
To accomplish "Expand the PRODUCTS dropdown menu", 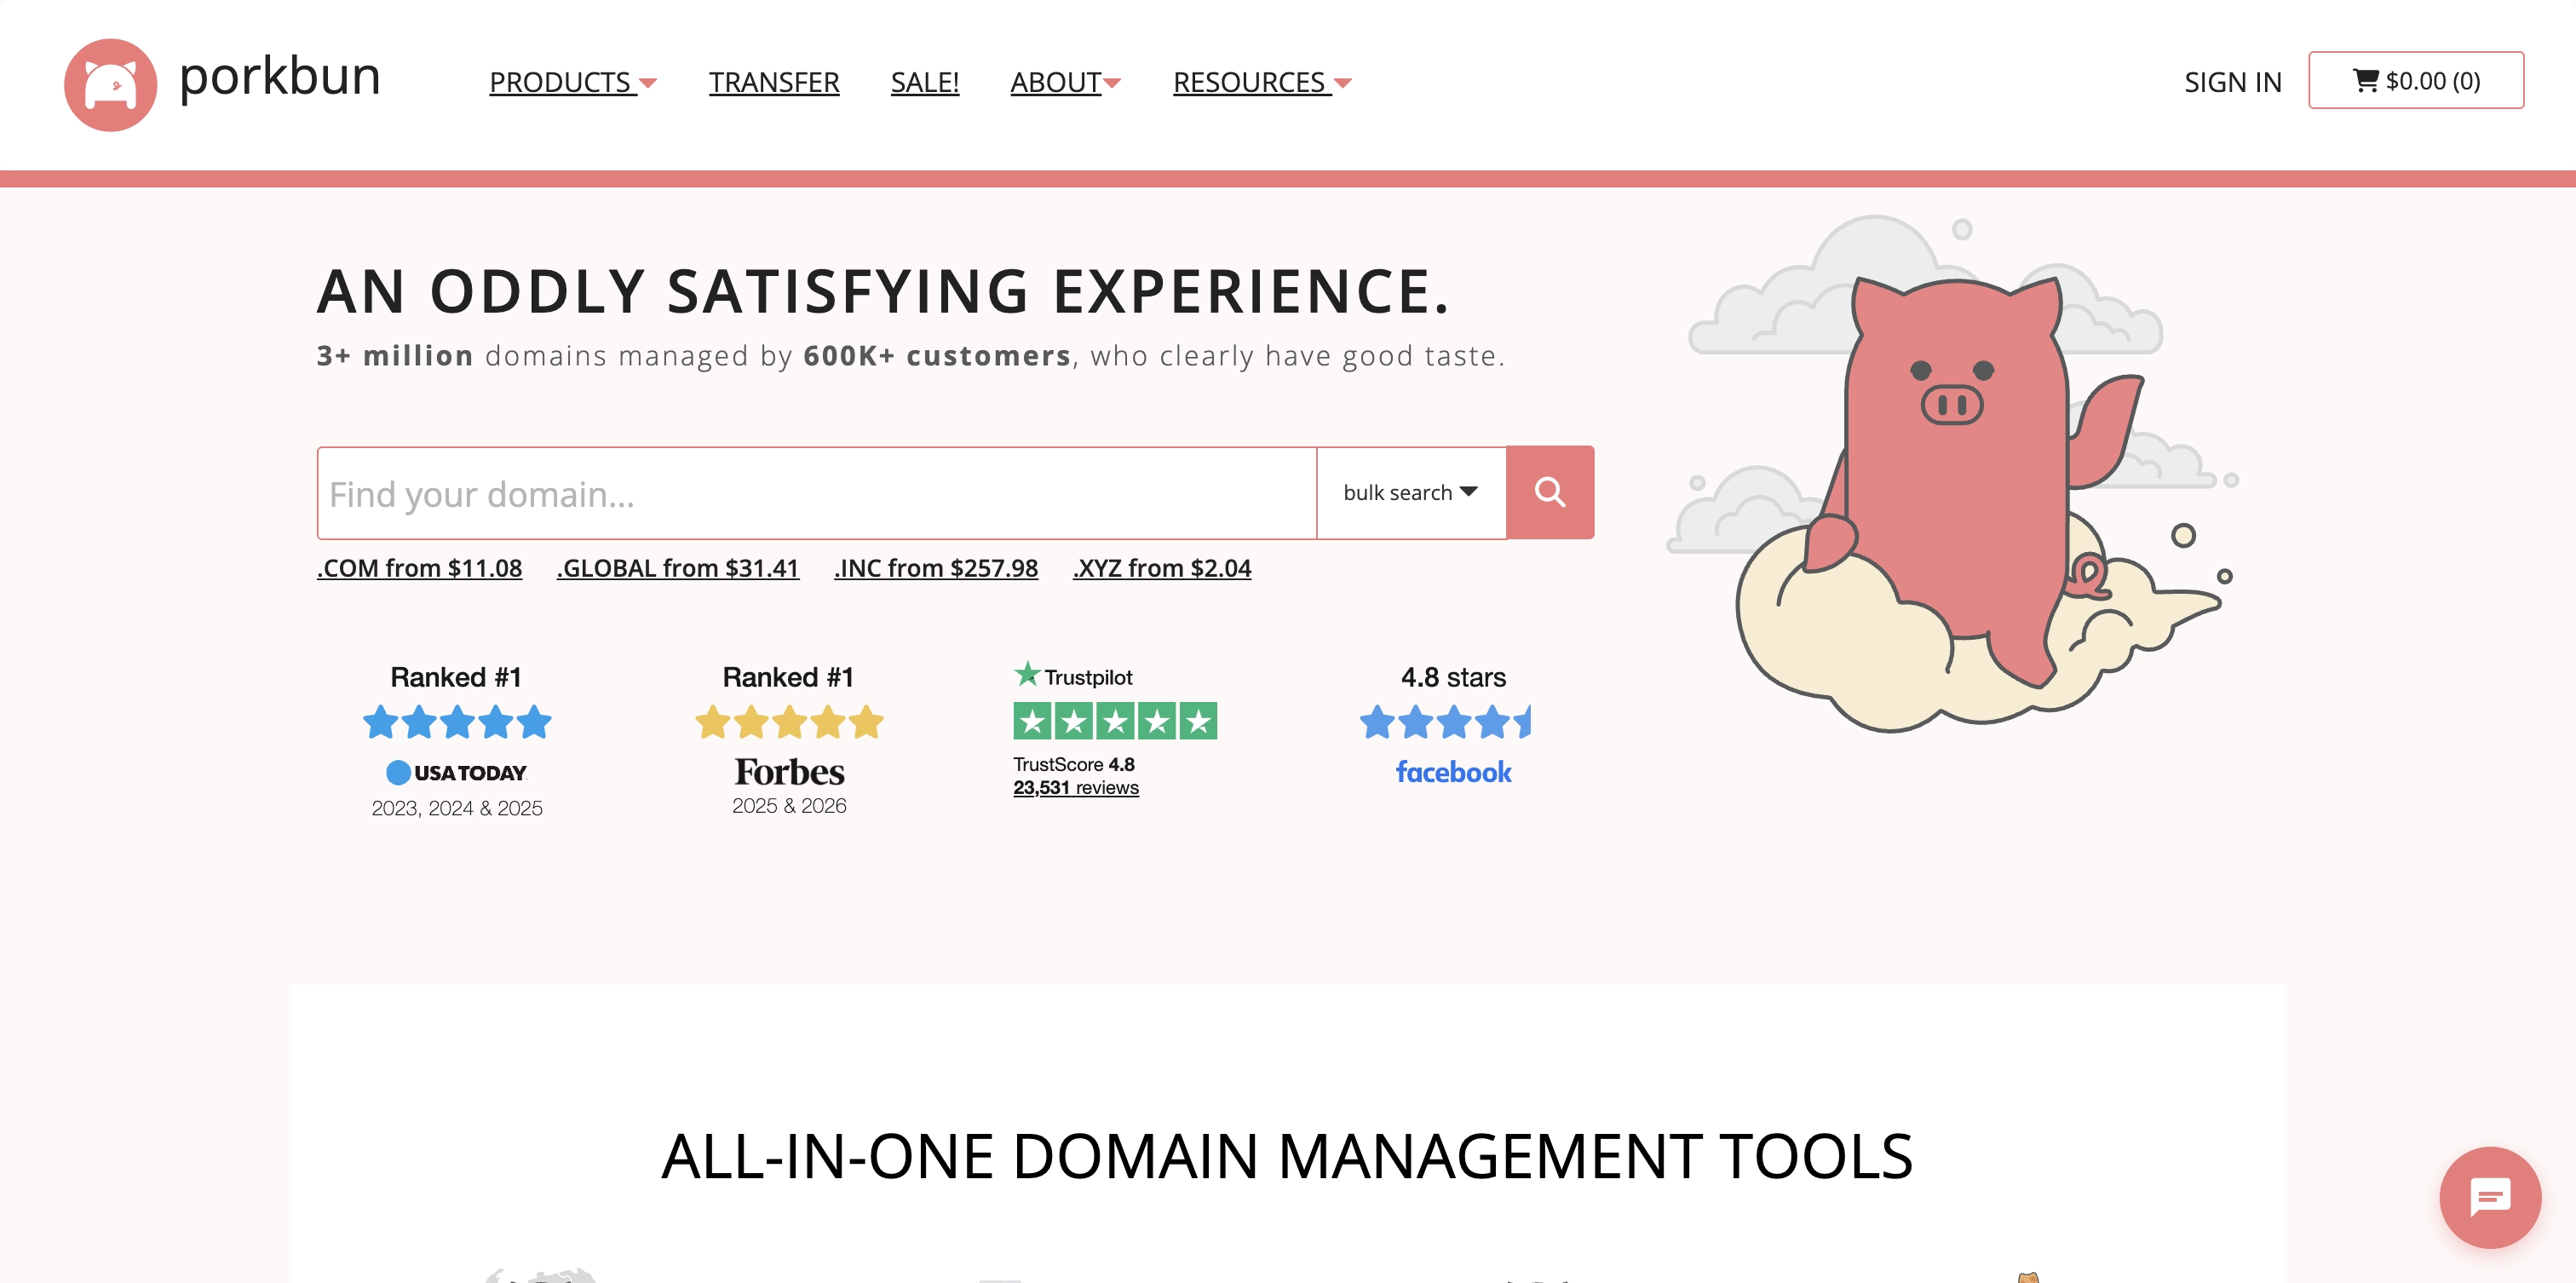I will [573, 82].
